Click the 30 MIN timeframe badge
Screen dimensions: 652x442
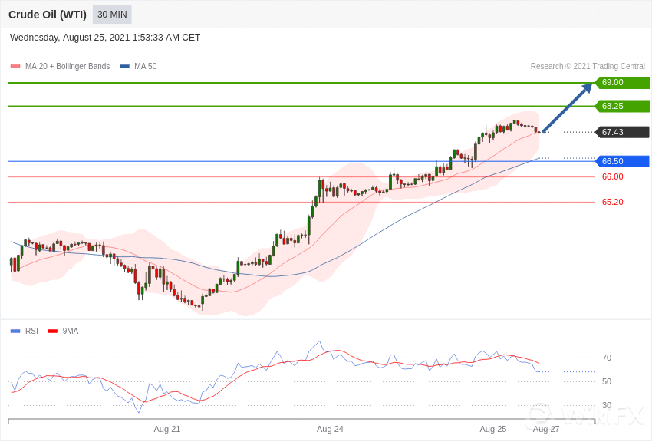tap(112, 15)
